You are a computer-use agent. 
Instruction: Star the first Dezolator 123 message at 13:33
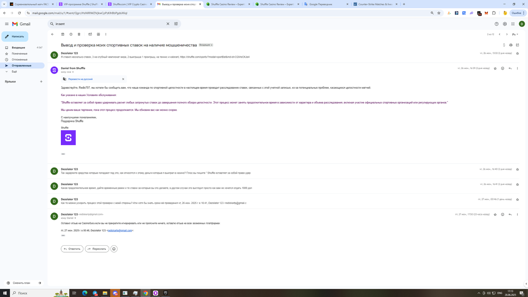click(517, 53)
